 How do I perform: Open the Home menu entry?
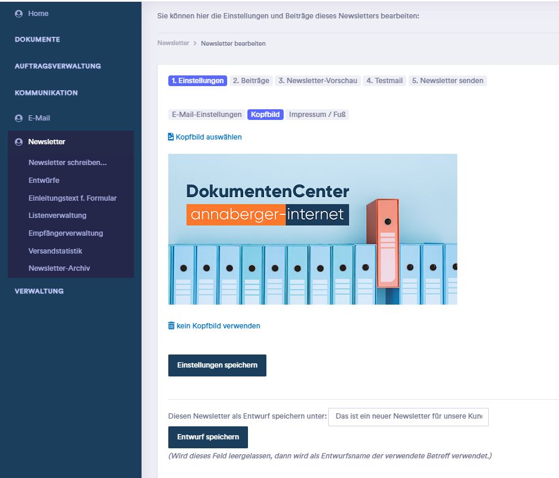click(x=38, y=14)
